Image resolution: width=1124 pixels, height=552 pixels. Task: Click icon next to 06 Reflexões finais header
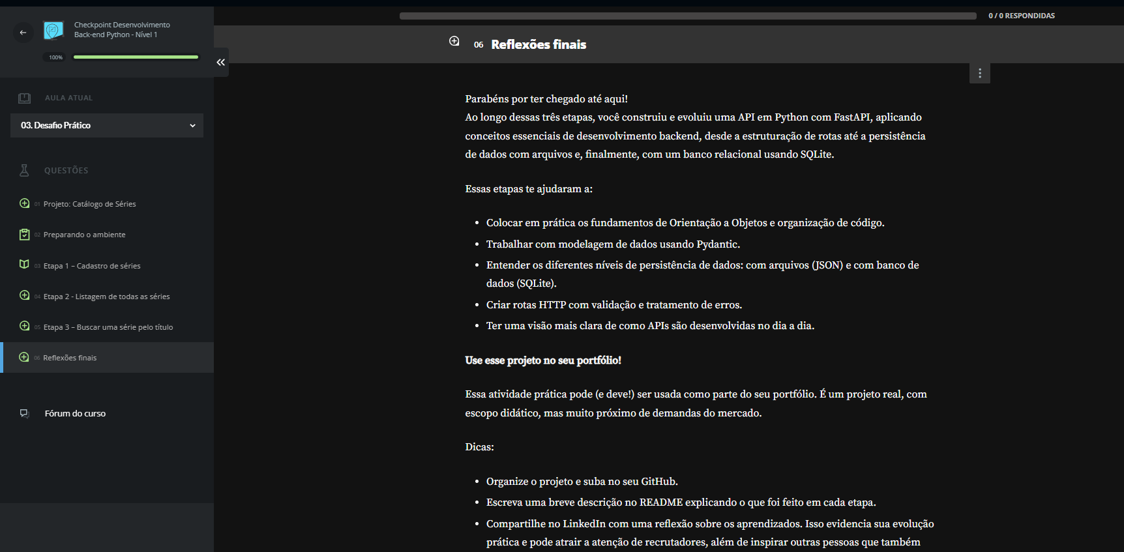coord(454,41)
